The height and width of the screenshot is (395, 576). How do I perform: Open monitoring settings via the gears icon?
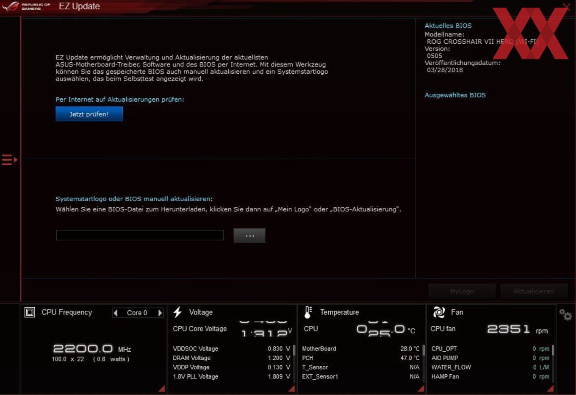pyautogui.click(x=565, y=314)
